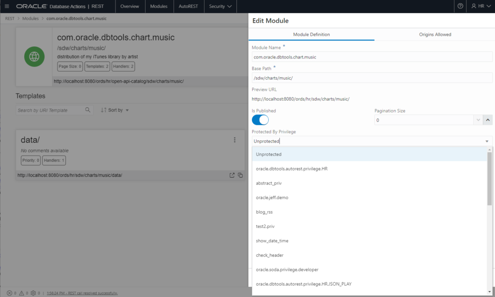Viewport: 495px width, 297px height.
Task: Click the Modules breadcrumb link
Action: [30, 19]
